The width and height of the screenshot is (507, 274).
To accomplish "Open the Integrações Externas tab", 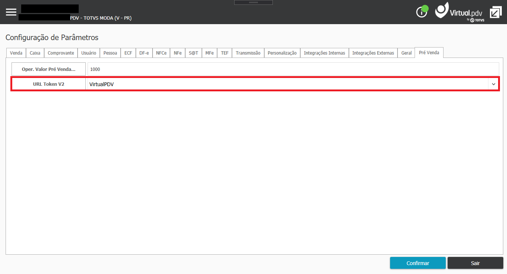I will [373, 53].
